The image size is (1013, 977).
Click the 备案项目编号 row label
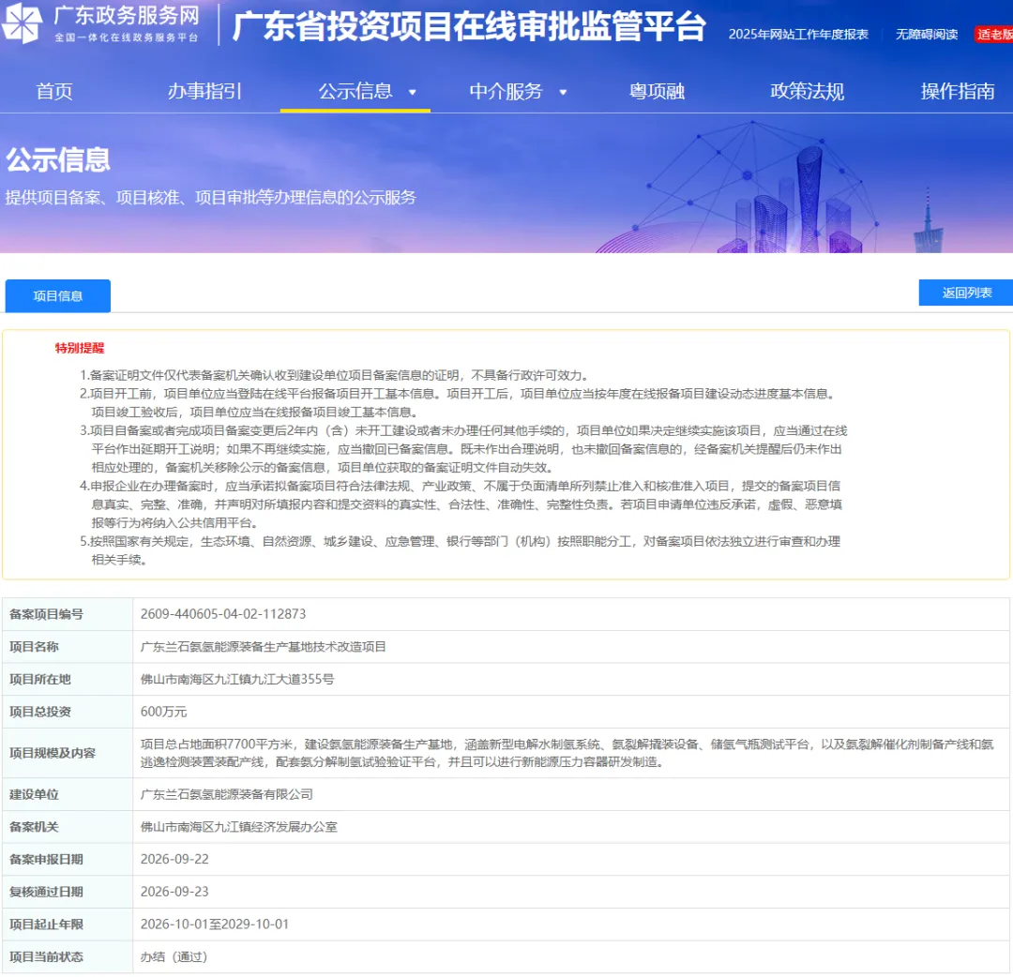coord(47,614)
